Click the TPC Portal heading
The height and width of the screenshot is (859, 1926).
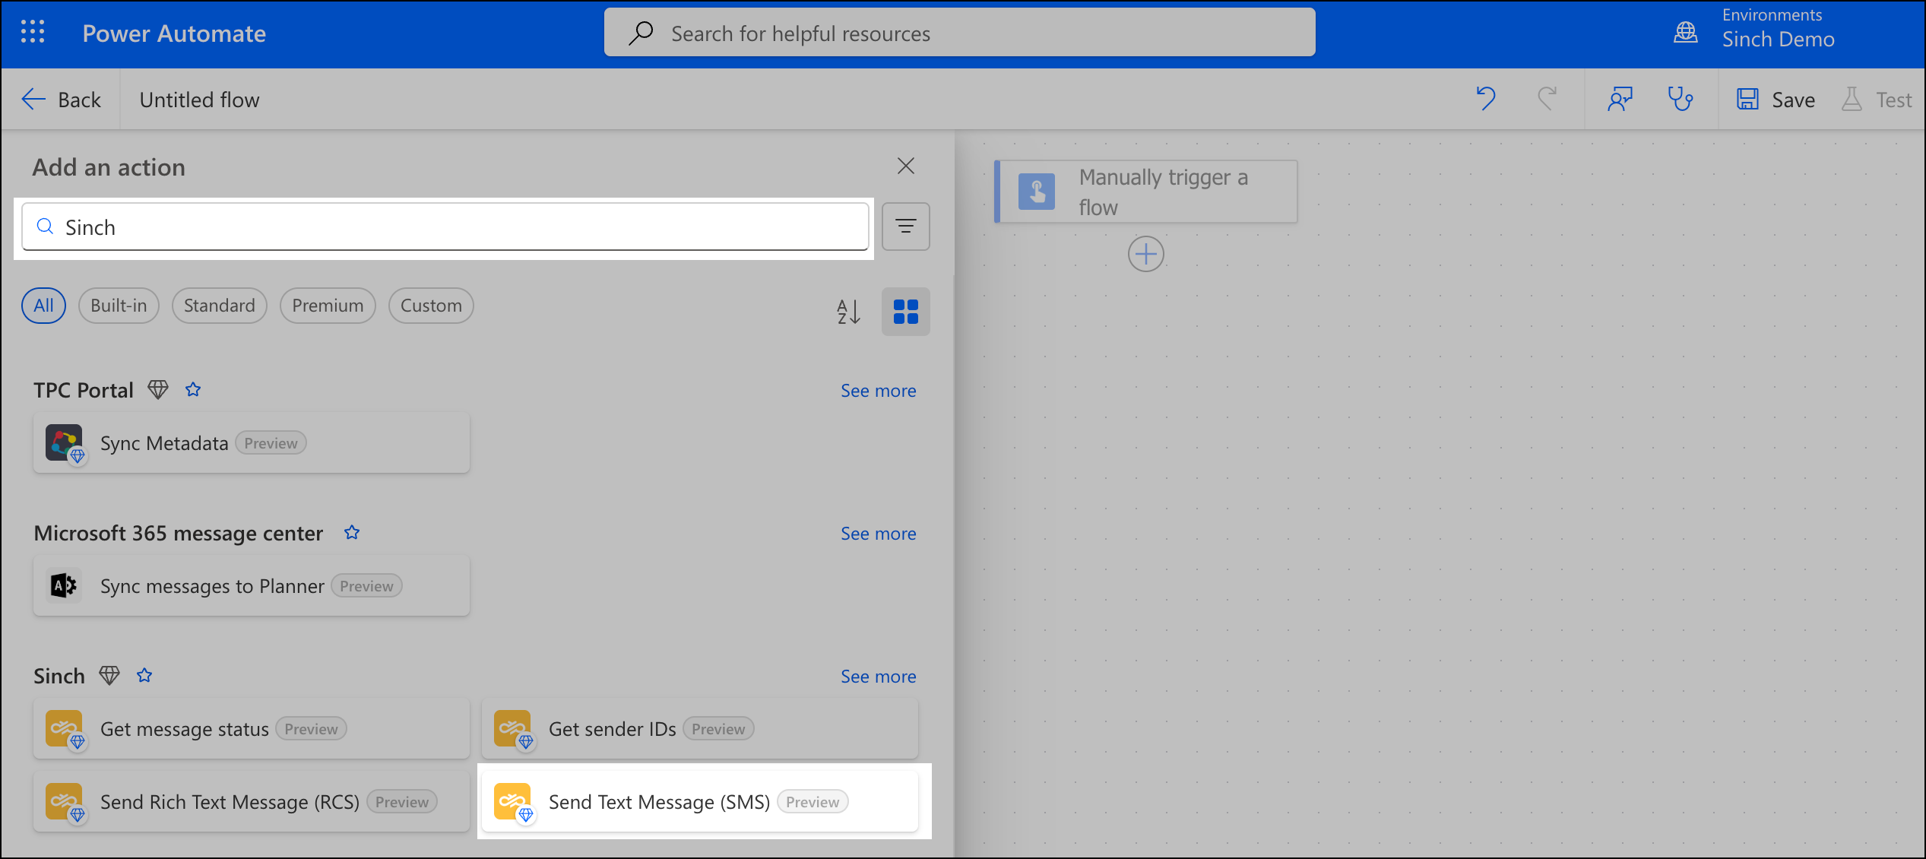tap(84, 390)
